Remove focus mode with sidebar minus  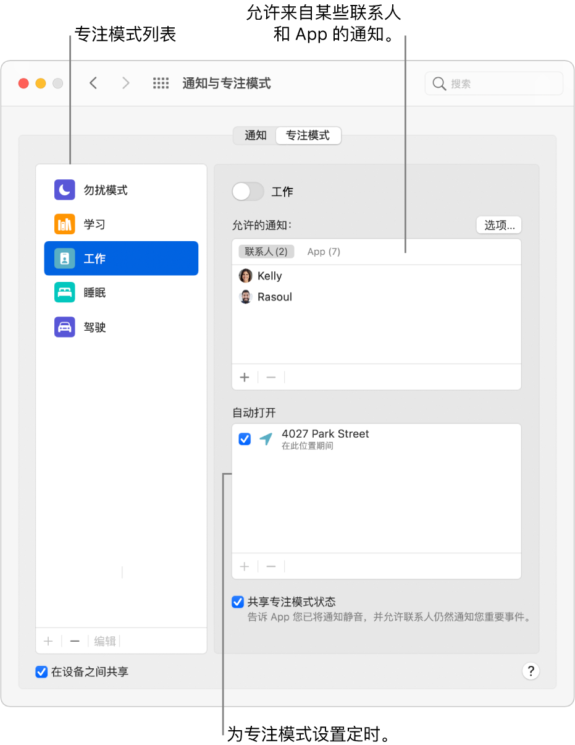pos(75,641)
